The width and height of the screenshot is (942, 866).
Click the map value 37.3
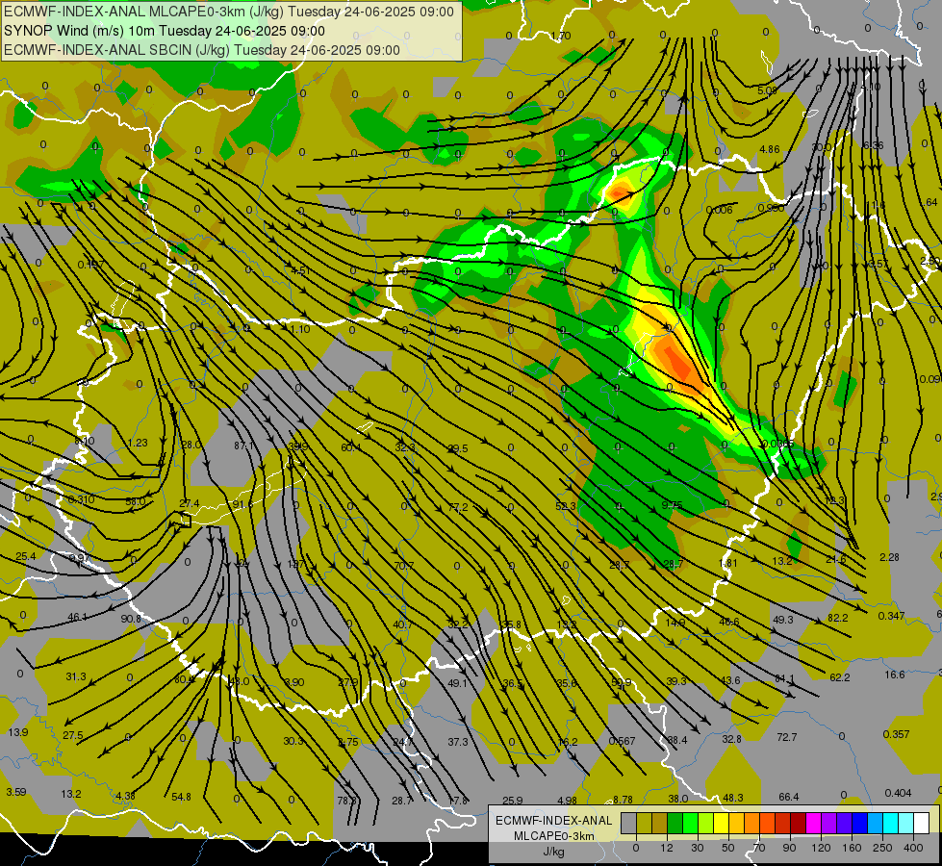point(458,742)
